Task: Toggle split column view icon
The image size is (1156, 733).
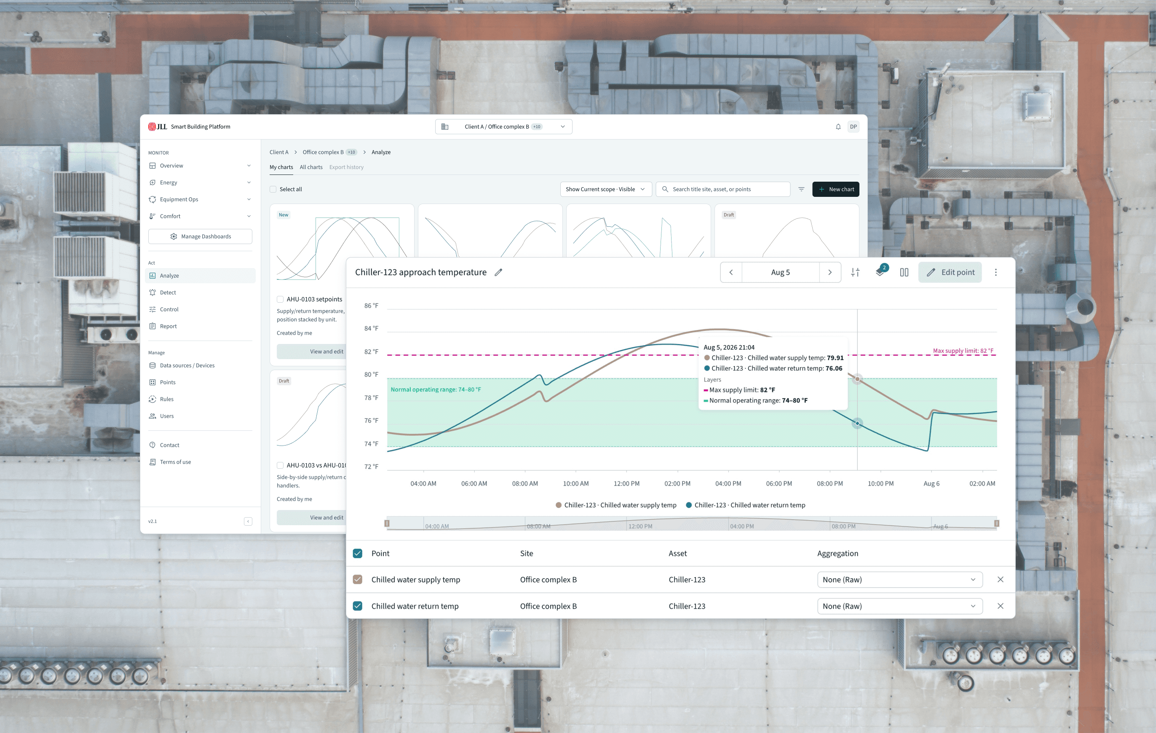Action: click(904, 272)
